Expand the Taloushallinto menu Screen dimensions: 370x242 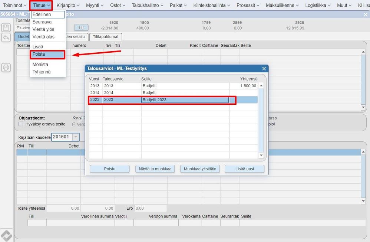point(148,5)
